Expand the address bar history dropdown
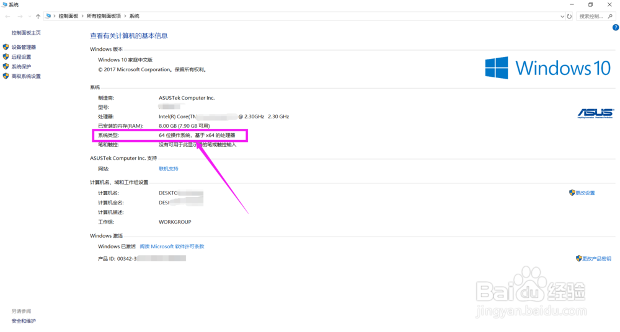This screenshot has height=332, width=620. click(x=562, y=17)
